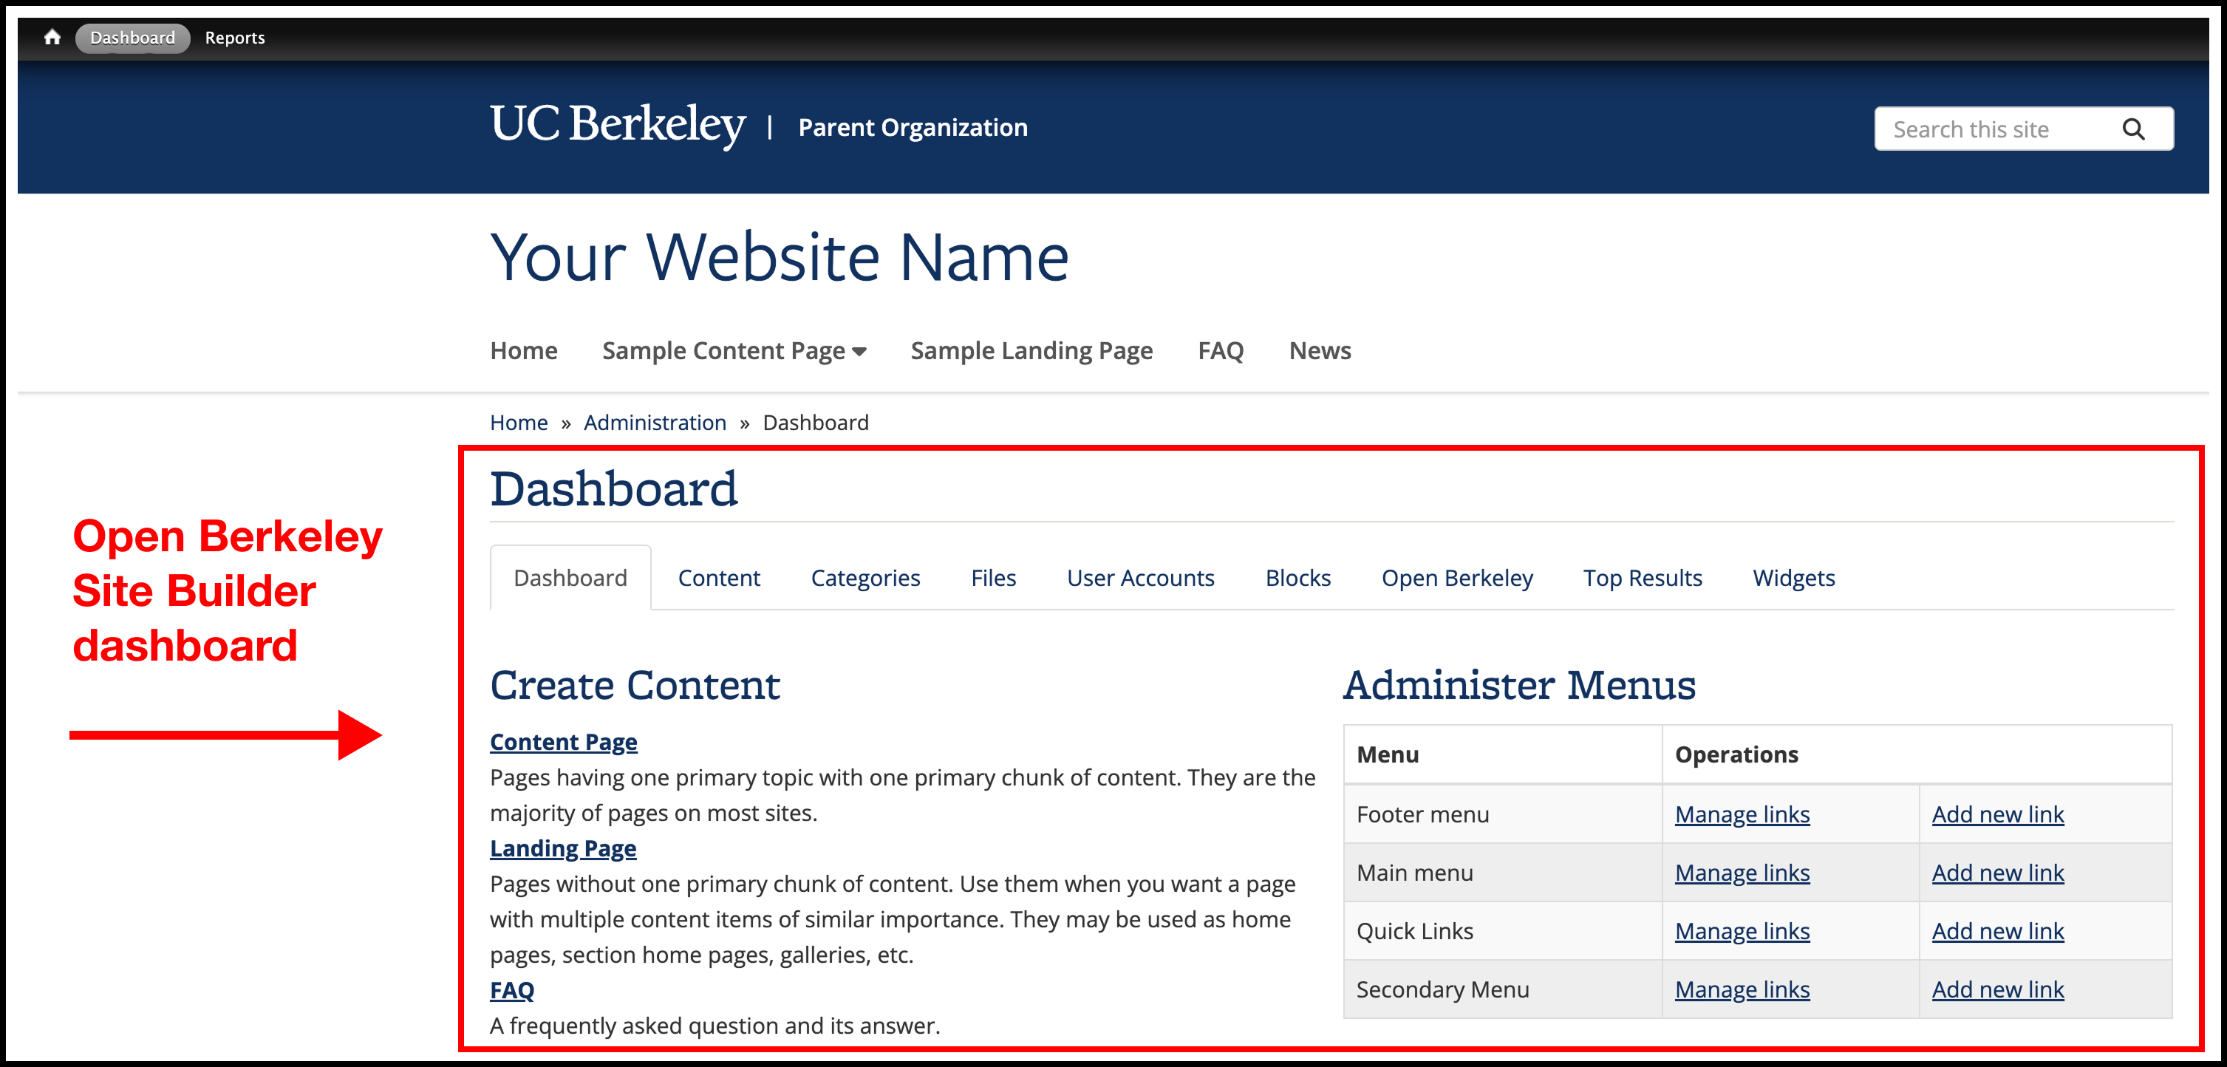This screenshot has height=1067, width=2227.
Task: Click the Create Content heading
Action: pos(635,686)
